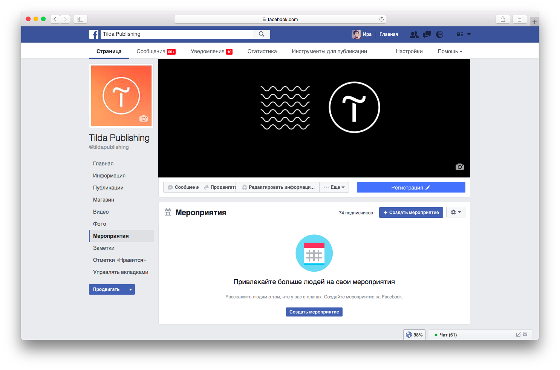Click Редактировать информацию button
Image resolution: width=560 pixels, height=370 pixels.
coord(278,187)
